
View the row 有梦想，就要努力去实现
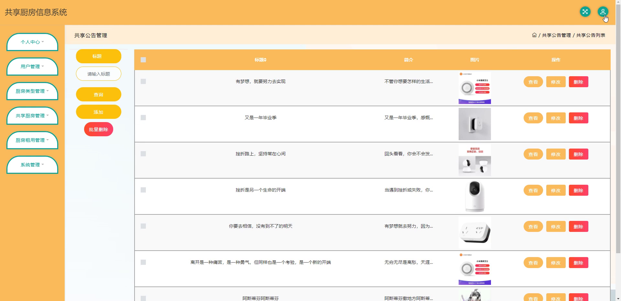(533, 82)
